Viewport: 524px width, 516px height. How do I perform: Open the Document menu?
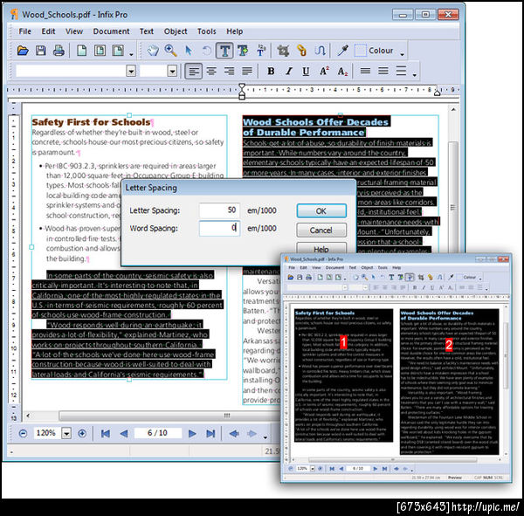(111, 31)
